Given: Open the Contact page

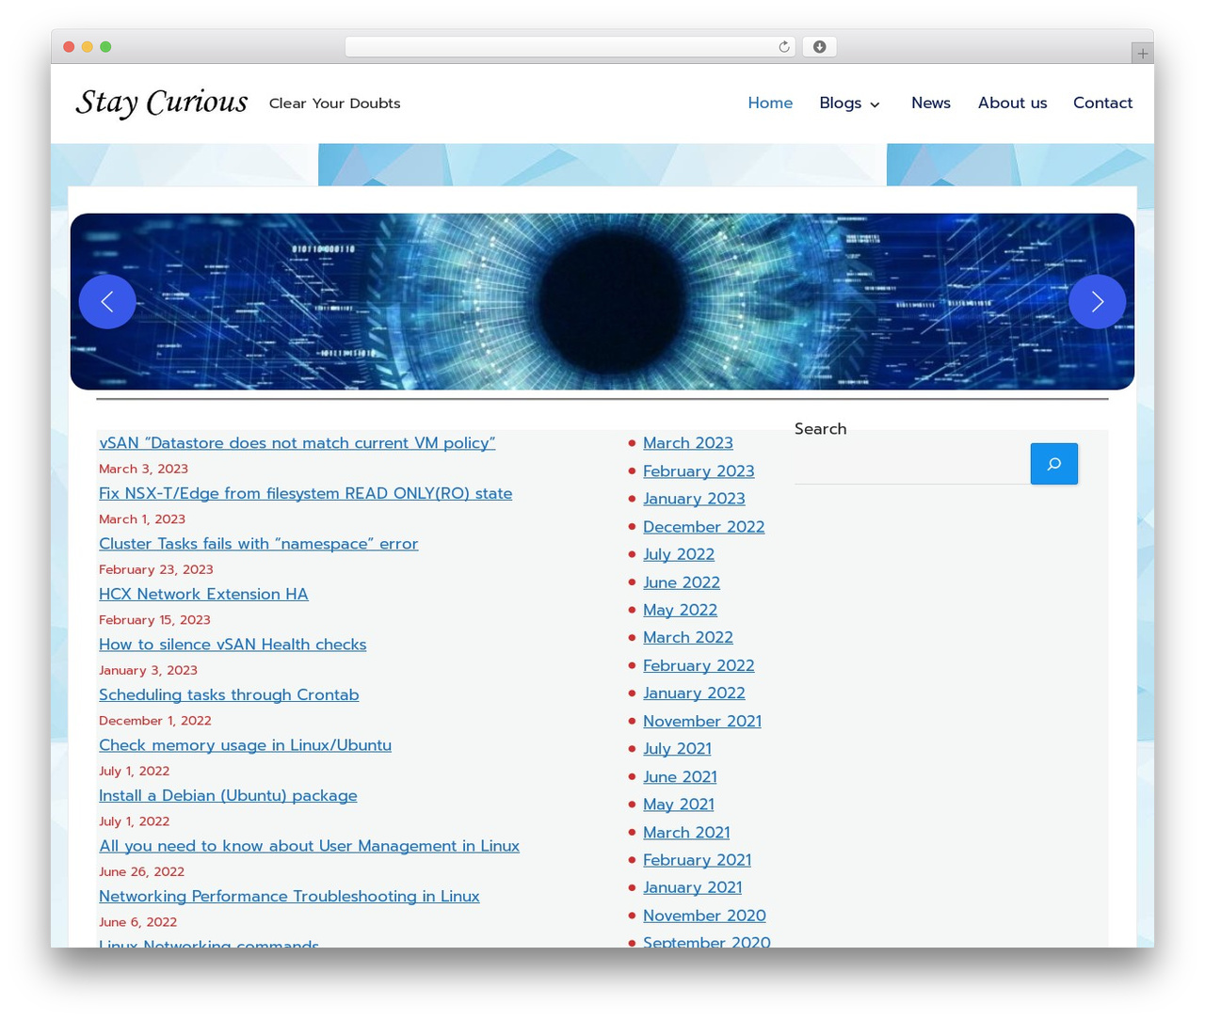Looking at the screenshot, I should click(x=1102, y=103).
